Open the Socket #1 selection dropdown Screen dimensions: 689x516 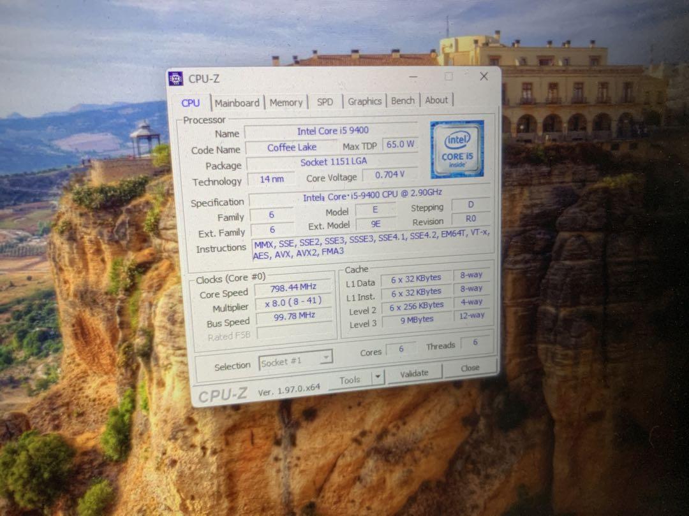pos(295,361)
